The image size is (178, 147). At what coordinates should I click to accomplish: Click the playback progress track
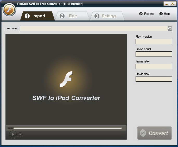[x=67, y=128]
